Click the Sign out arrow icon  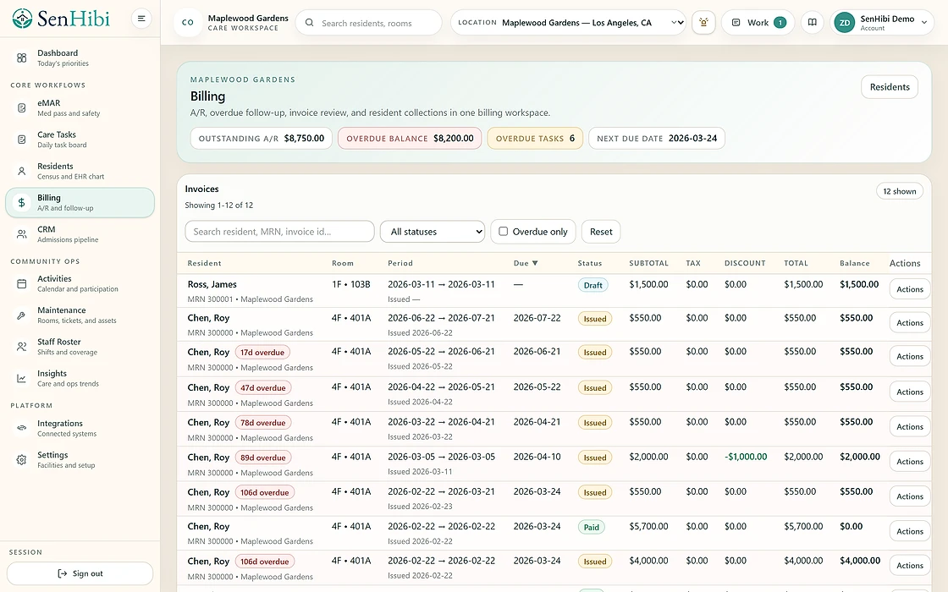pos(63,573)
